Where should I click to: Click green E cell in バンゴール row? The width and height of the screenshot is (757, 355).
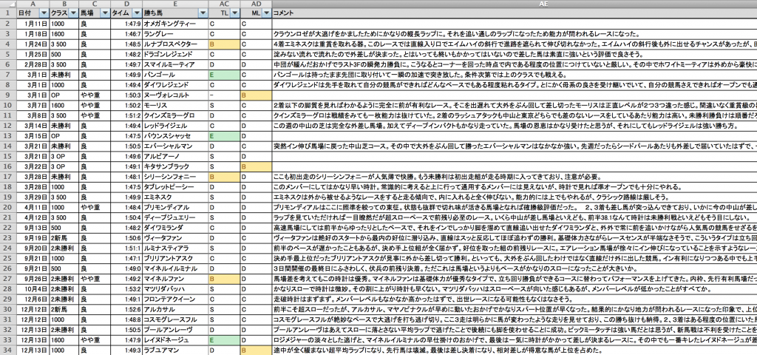[x=225, y=75]
